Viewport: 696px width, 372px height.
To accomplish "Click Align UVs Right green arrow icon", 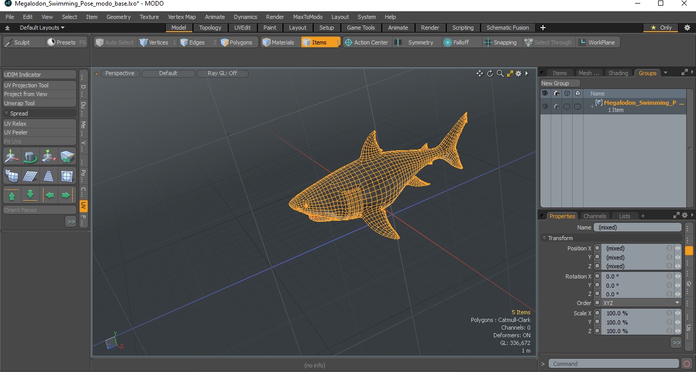I will point(67,195).
